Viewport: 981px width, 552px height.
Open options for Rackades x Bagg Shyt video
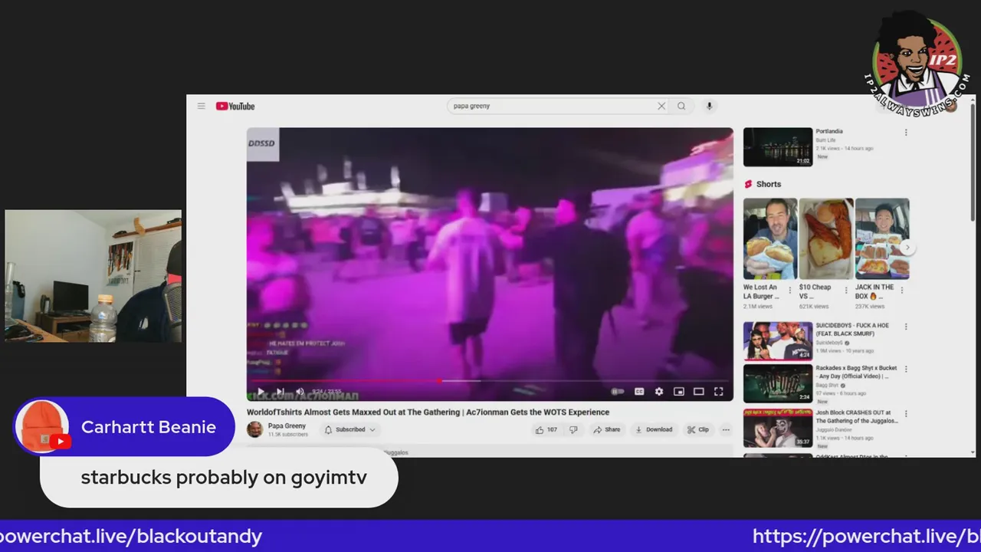point(906,369)
